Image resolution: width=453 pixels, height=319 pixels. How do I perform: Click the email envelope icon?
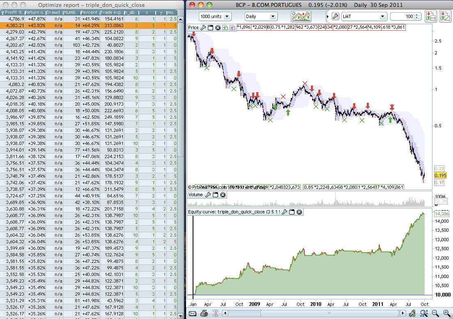click(x=192, y=314)
